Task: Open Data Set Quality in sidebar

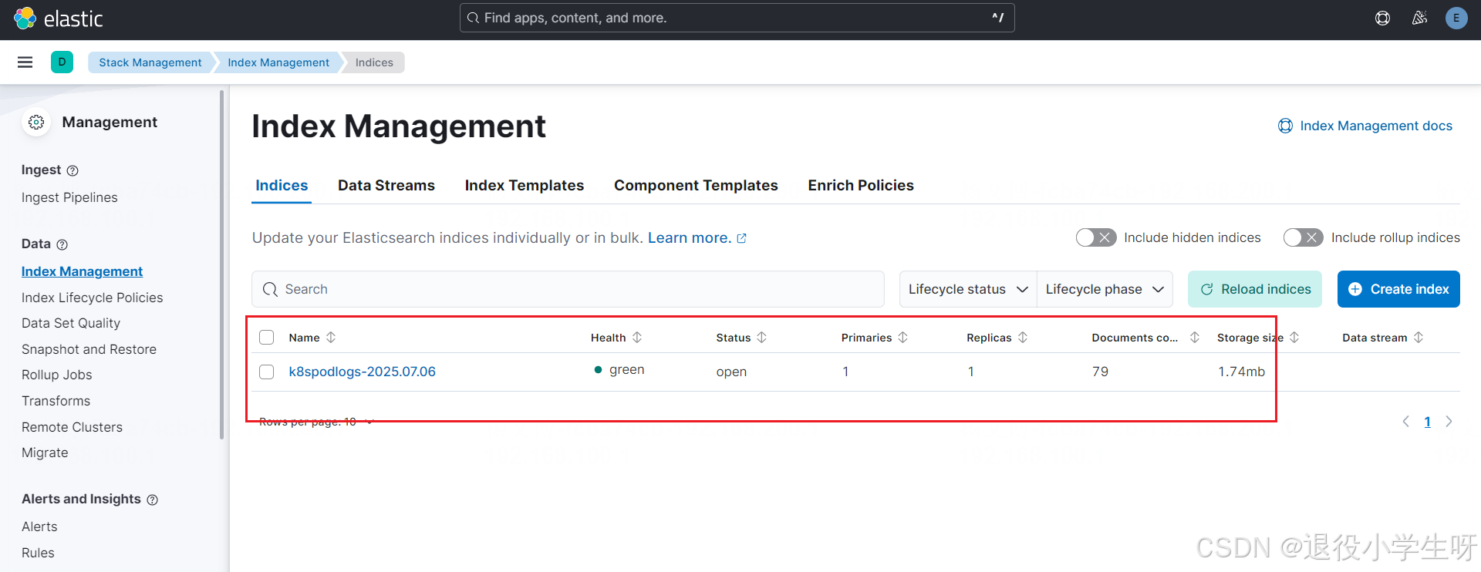Action: coord(71,323)
